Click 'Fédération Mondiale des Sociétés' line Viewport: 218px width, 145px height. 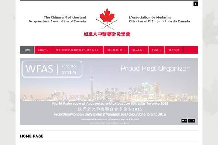(110, 114)
